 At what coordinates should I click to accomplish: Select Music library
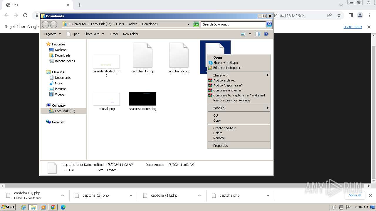[59, 83]
